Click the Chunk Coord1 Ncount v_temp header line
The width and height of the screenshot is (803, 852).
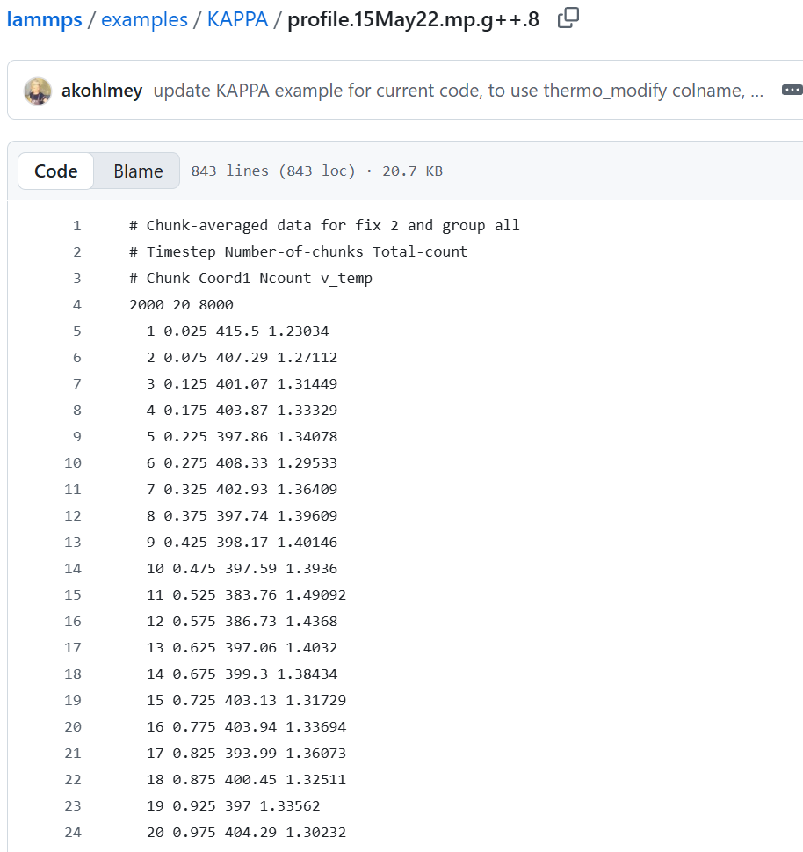(251, 278)
